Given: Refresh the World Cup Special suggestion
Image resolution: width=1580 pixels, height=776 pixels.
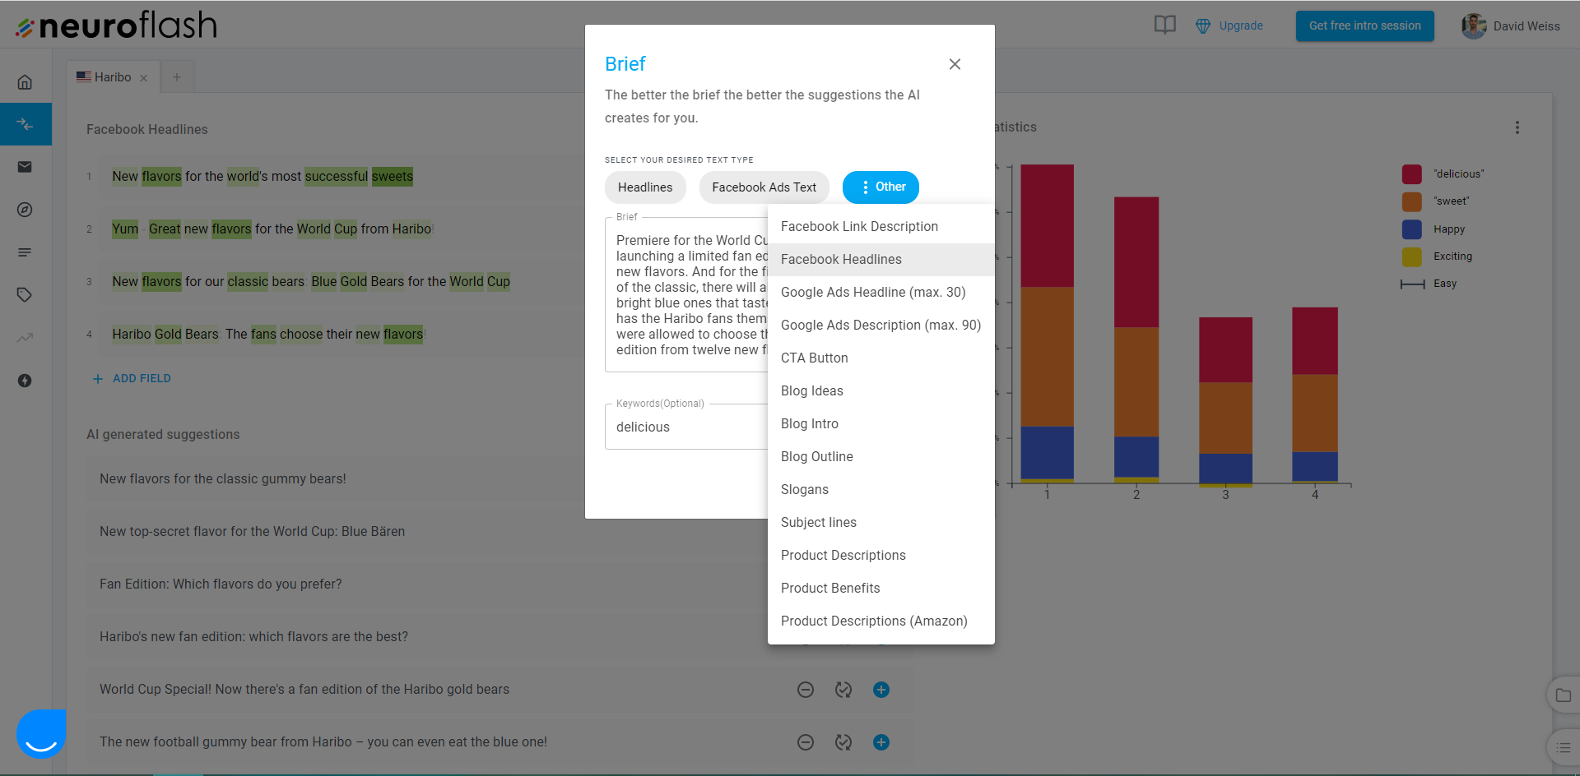Looking at the screenshot, I should coord(843,690).
